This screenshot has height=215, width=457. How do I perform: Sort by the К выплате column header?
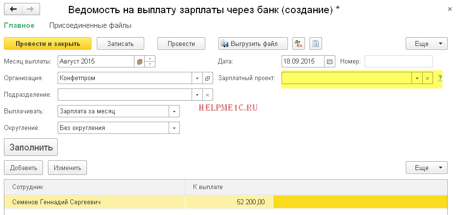click(316, 187)
